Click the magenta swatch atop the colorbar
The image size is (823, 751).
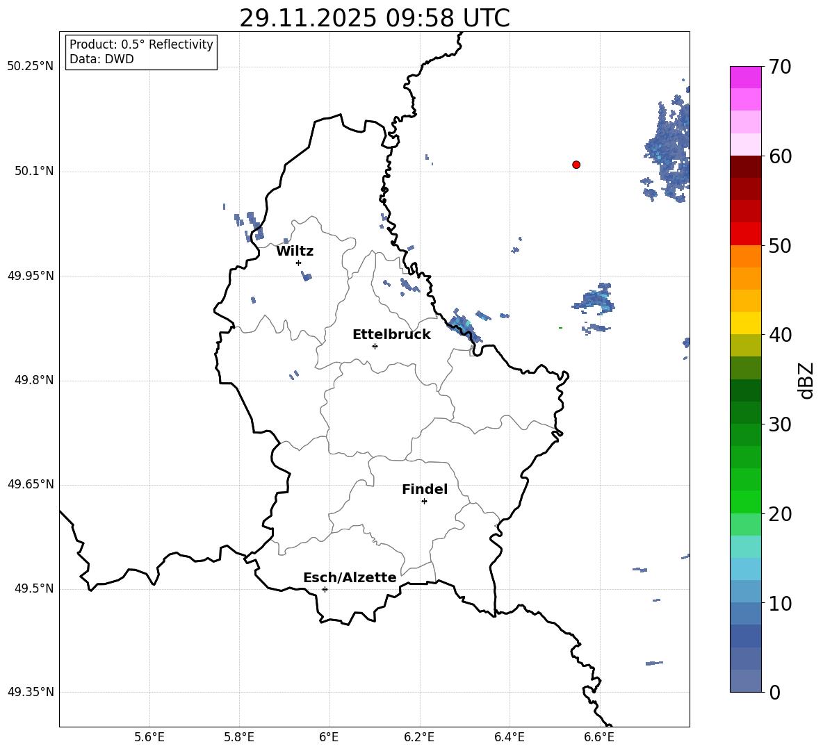[746, 78]
